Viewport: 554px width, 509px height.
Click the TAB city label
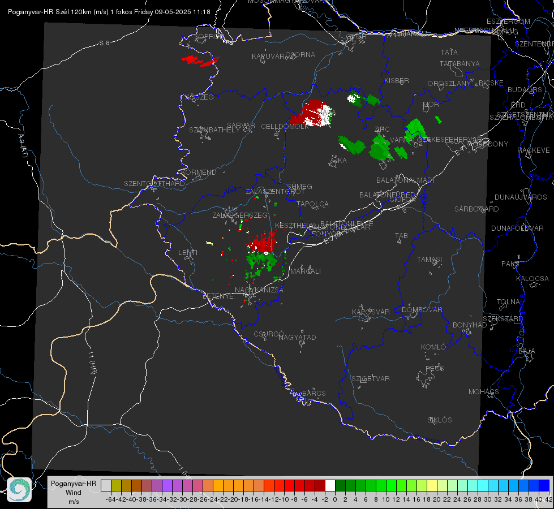click(401, 236)
